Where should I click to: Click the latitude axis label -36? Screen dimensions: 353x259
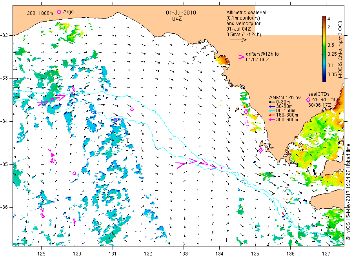point(4,207)
